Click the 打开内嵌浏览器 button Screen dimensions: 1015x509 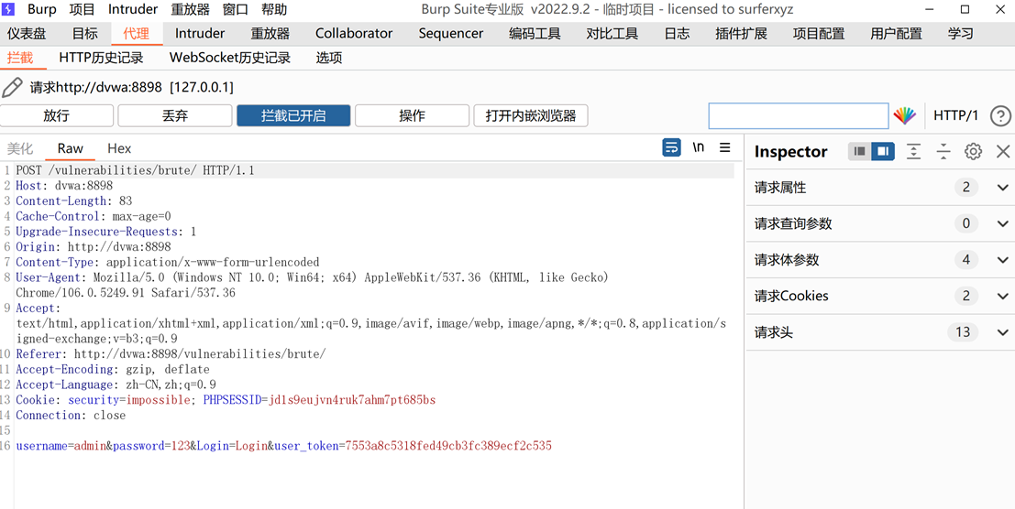pos(530,116)
